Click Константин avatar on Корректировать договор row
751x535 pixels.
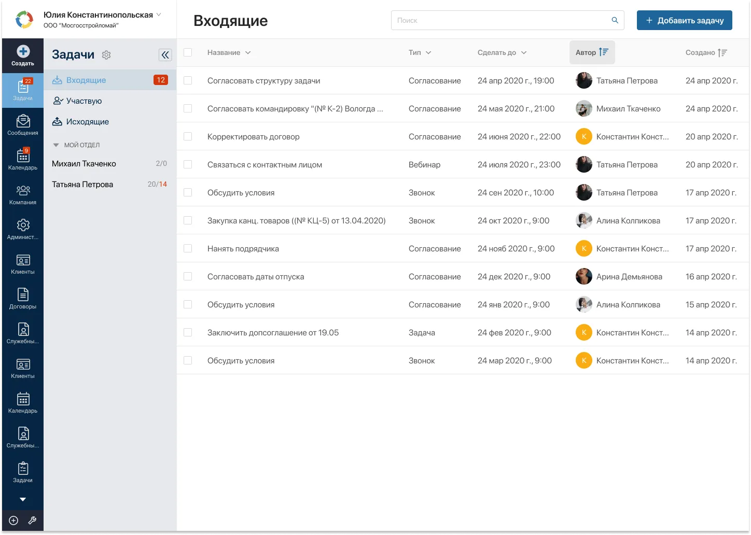click(584, 136)
